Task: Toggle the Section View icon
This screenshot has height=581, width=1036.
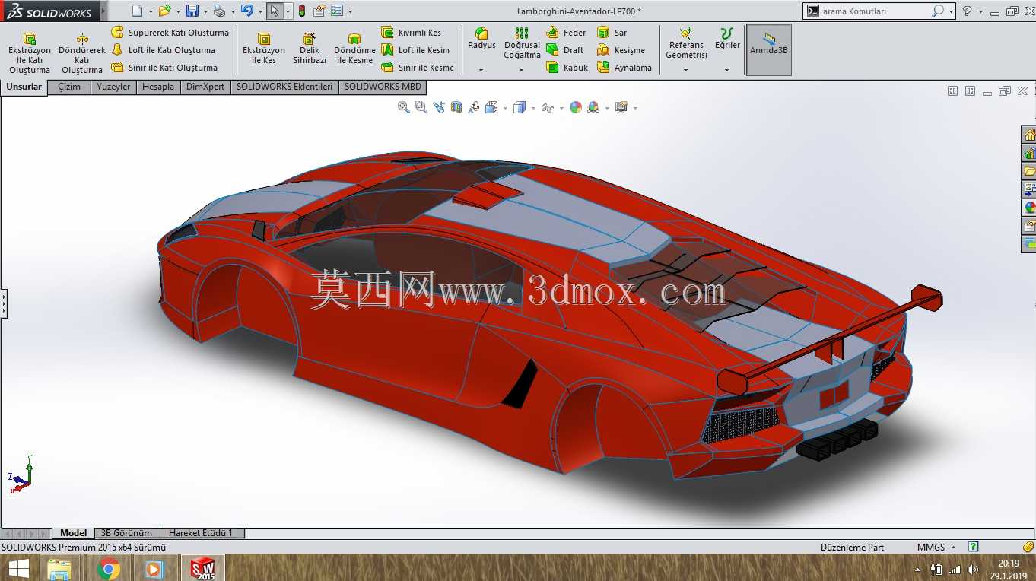Action: pos(456,107)
